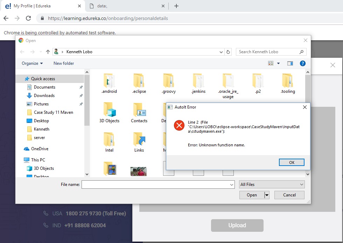
Task: Close the Edureka upload popup
Action: (x=333, y=65)
